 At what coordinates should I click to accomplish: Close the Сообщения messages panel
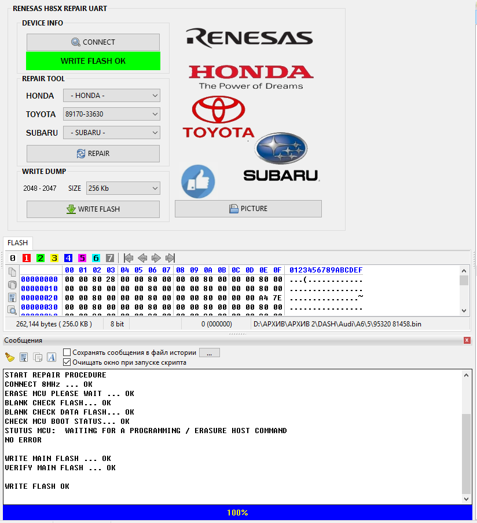coord(467,340)
